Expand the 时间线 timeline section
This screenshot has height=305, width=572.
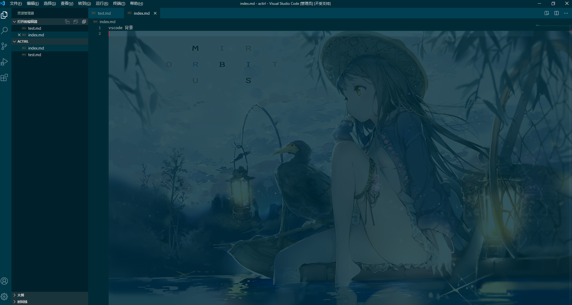(x=14, y=302)
